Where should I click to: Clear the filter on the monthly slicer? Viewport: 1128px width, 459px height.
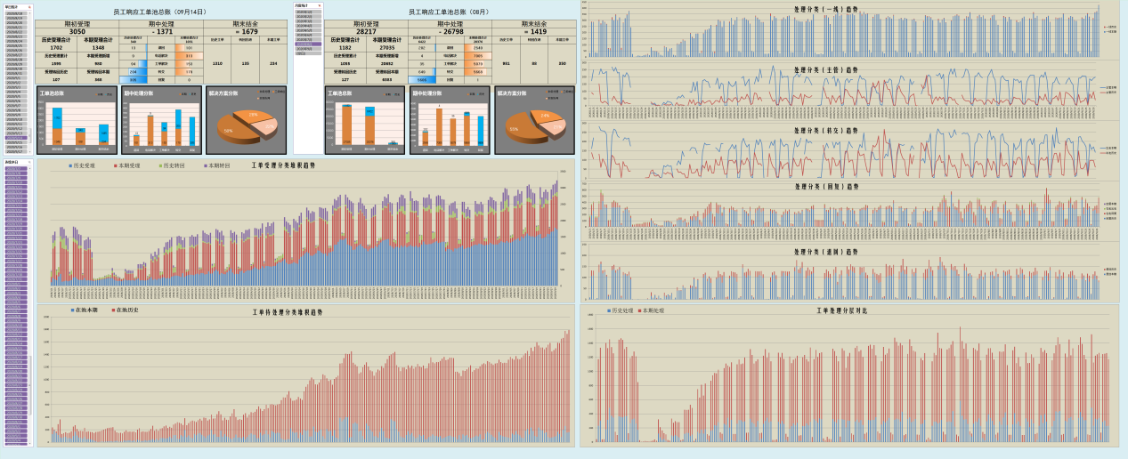coord(320,5)
